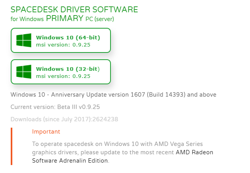Click the "Software Adrenalin Edition" link line
The height and width of the screenshot is (173, 250).
coord(70,161)
